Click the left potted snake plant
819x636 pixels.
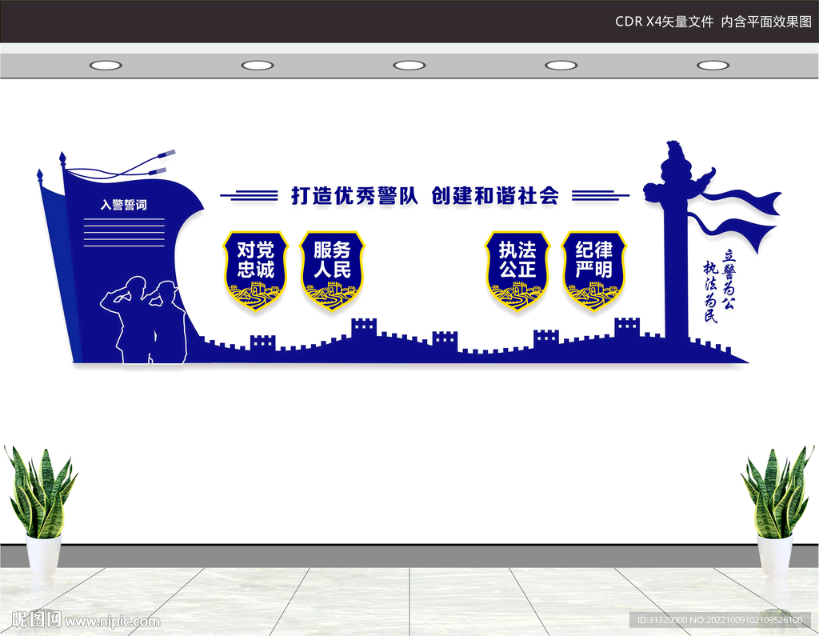(x=41, y=510)
